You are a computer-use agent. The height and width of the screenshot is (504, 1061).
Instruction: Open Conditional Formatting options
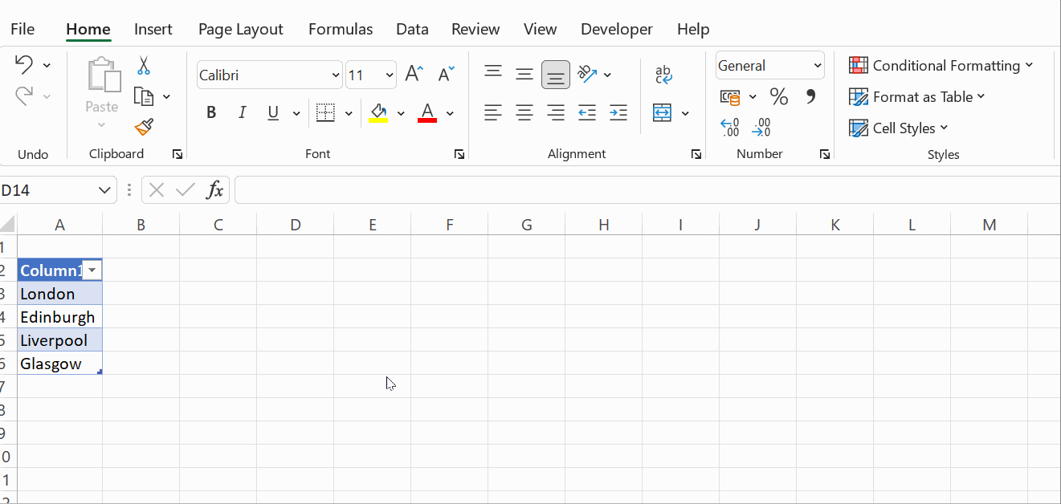point(941,65)
